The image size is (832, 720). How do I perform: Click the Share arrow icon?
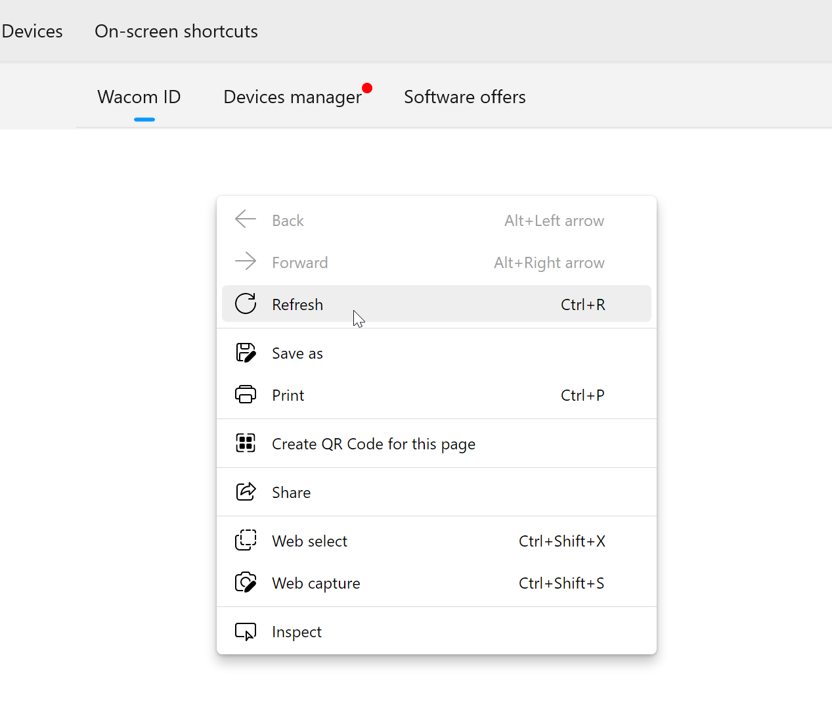tap(246, 492)
